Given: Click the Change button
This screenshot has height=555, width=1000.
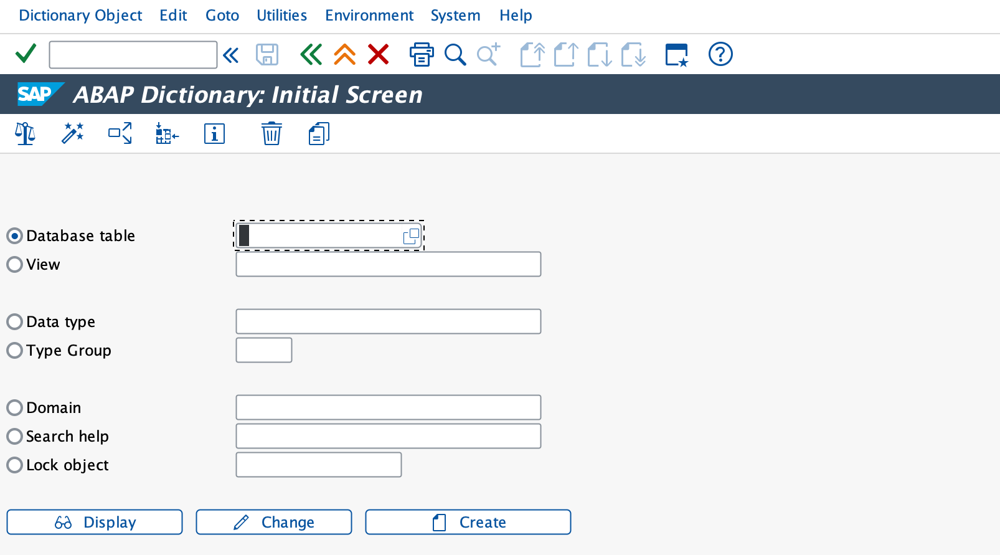Looking at the screenshot, I should pyautogui.click(x=274, y=522).
